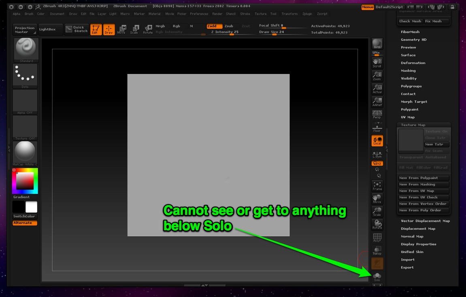
Task: Toggle PolyF polyframe display
Action: coord(377,237)
